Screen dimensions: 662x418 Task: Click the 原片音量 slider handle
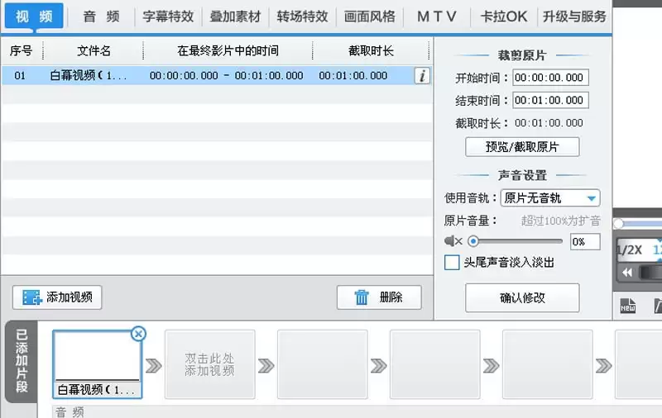[x=473, y=241]
